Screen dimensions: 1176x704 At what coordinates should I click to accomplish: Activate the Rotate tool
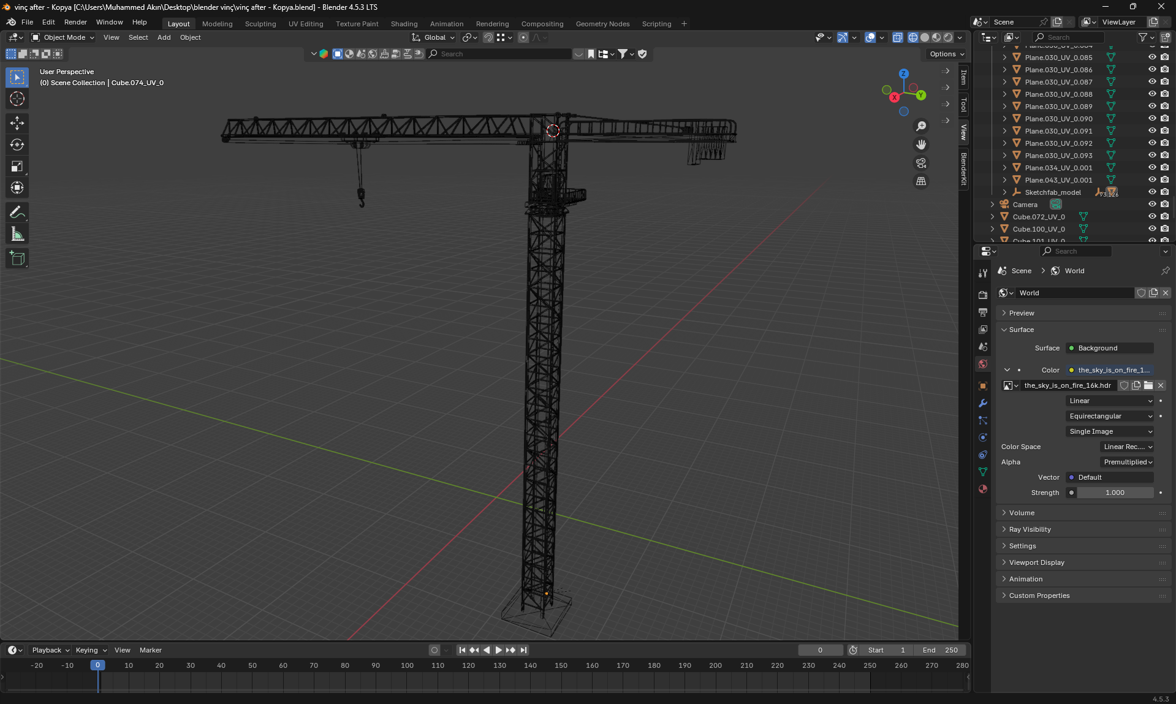(17, 145)
